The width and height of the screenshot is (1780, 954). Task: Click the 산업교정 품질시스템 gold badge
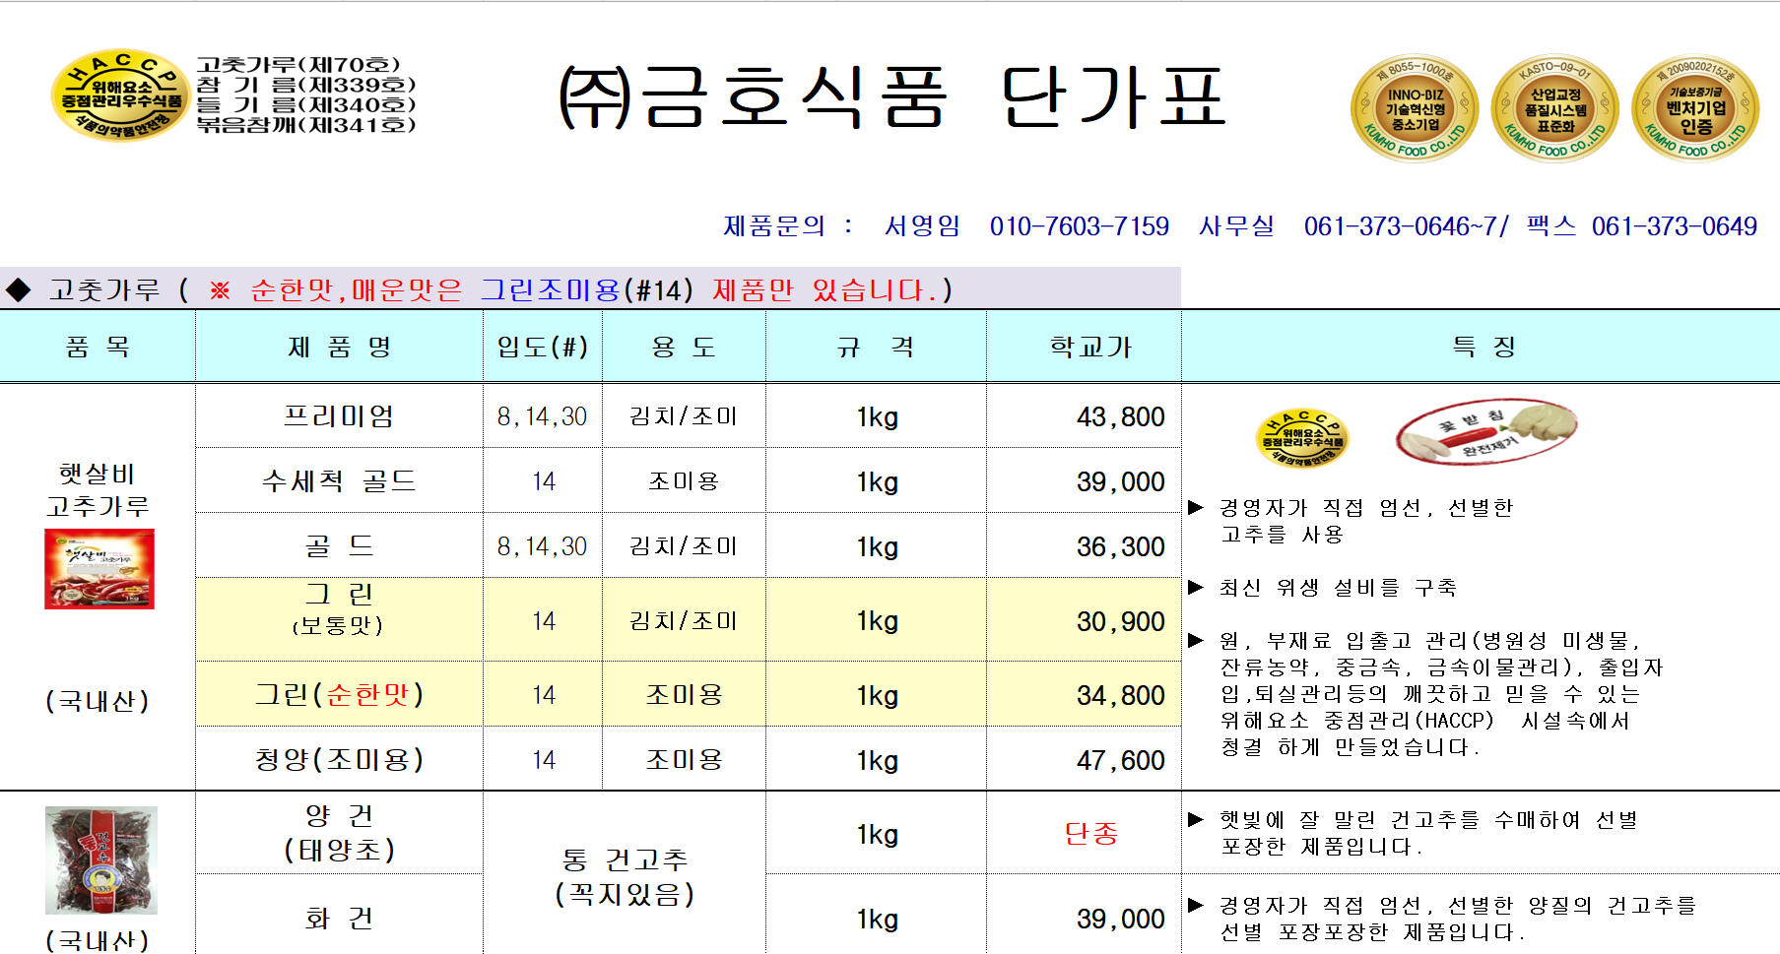(1554, 108)
